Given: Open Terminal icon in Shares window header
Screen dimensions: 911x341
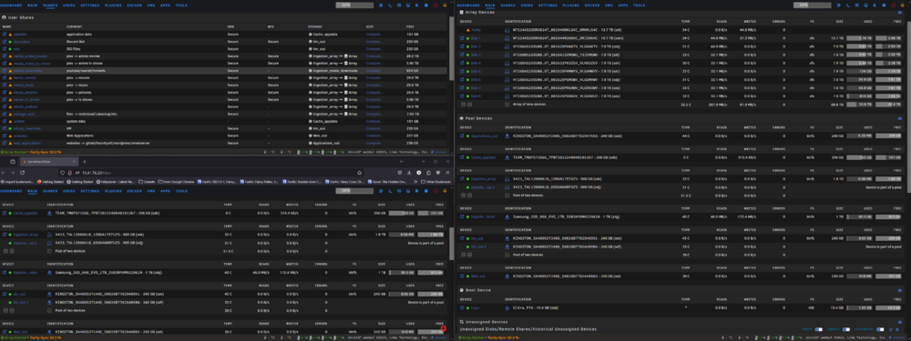Looking at the screenshot, I should pyautogui.click(x=390, y=5).
